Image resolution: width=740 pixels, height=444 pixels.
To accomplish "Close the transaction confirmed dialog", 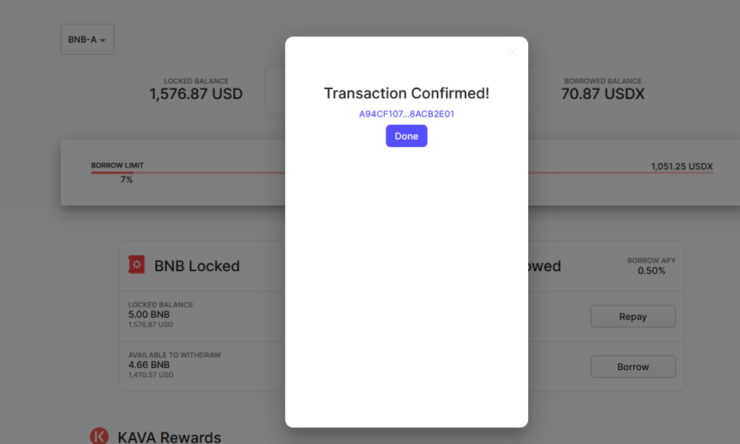I will point(513,53).
